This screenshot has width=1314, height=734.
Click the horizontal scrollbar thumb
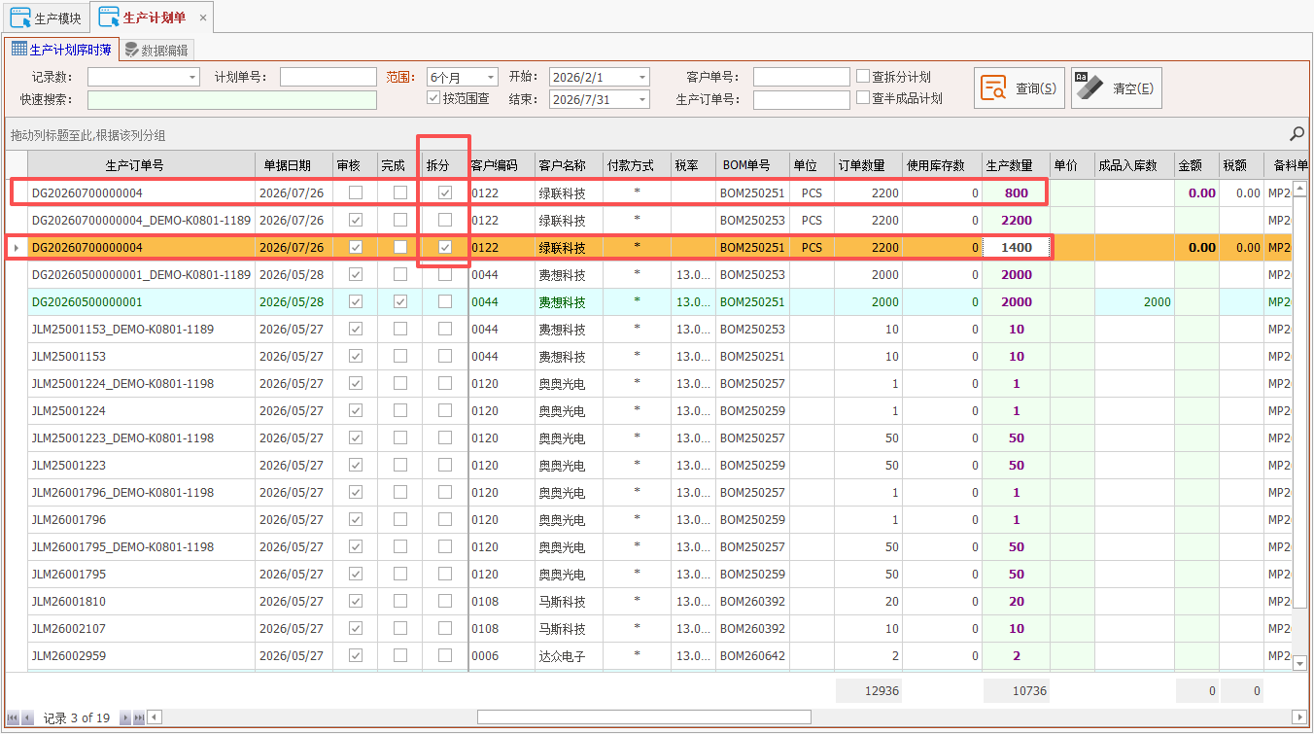tap(643, 717)
